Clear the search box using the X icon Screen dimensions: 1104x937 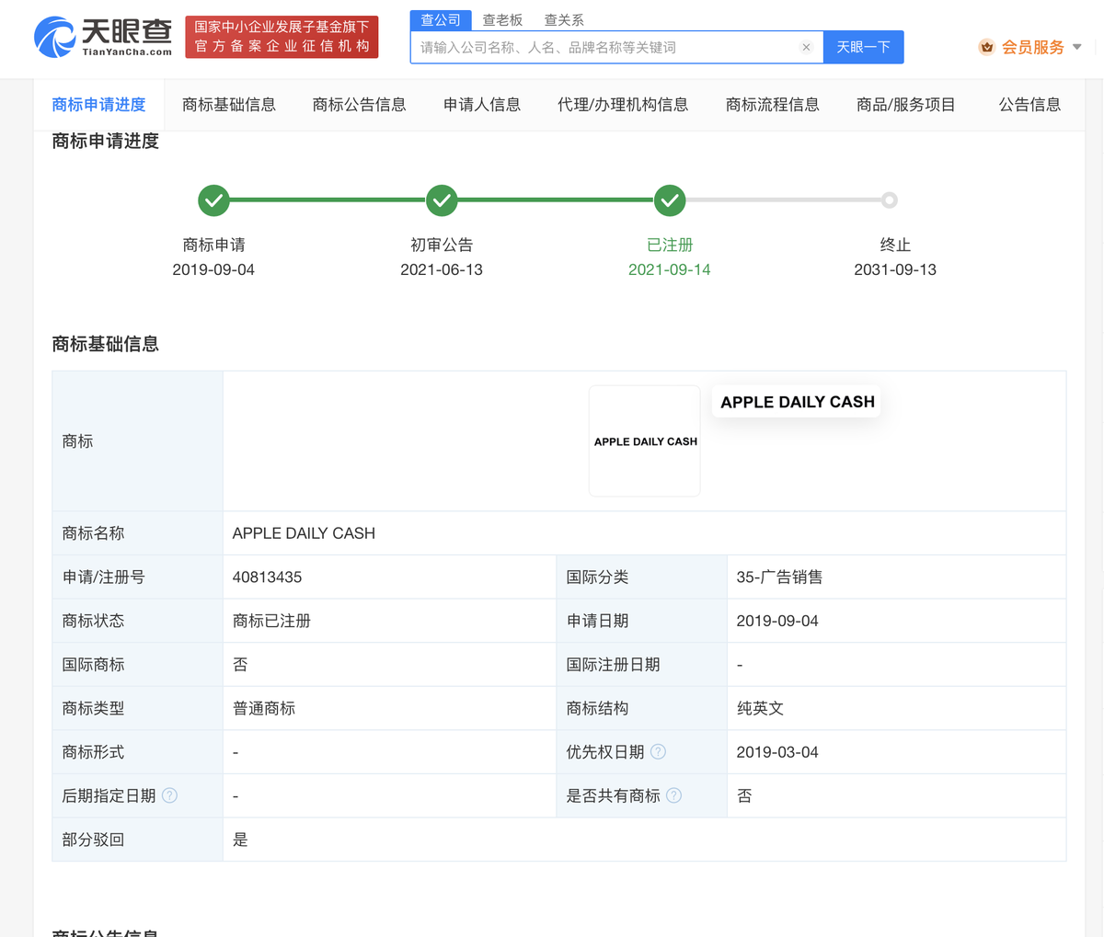[x=807, y=47]
